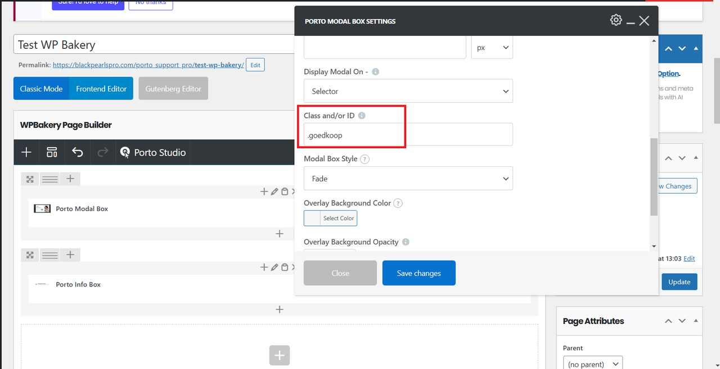Click the large add element plus in empty area
This screenshot has height=369, width=720.
coord(280,355)
